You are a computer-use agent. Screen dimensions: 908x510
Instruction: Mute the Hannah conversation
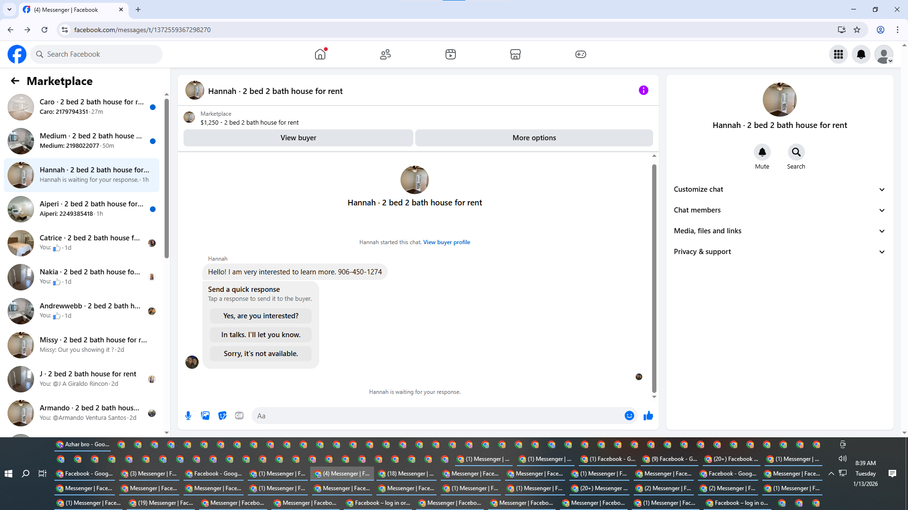(x=762, y=152)
